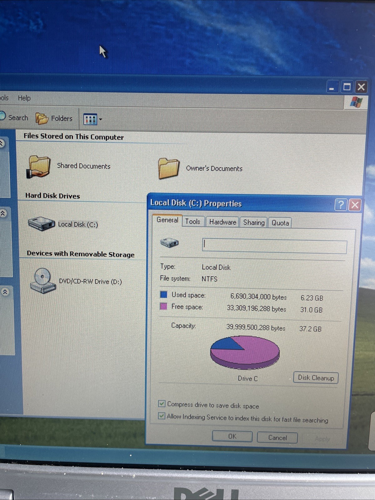
Task: Close the Explorer window
Action: [x=361, y=87]
